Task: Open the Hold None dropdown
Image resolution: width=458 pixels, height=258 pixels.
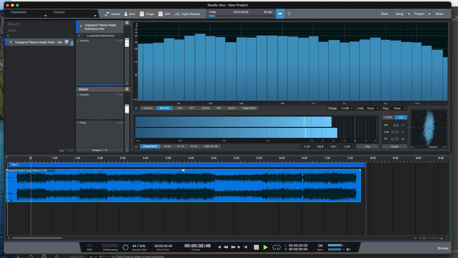Action: 373,108
